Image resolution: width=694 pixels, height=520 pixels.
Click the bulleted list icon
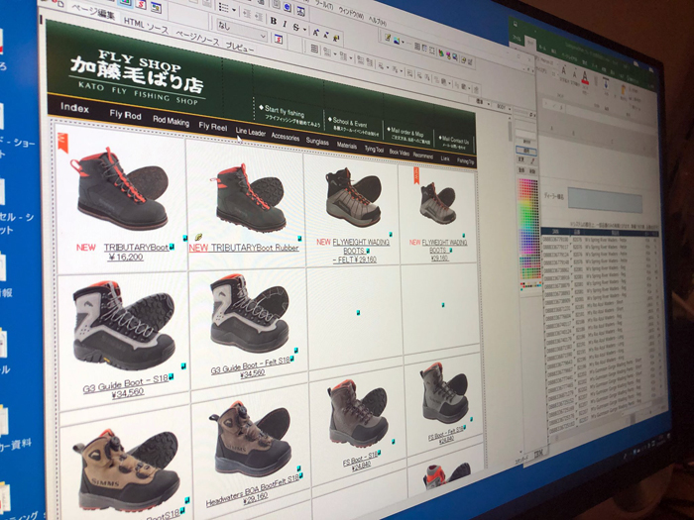click(x=224, y=8)
